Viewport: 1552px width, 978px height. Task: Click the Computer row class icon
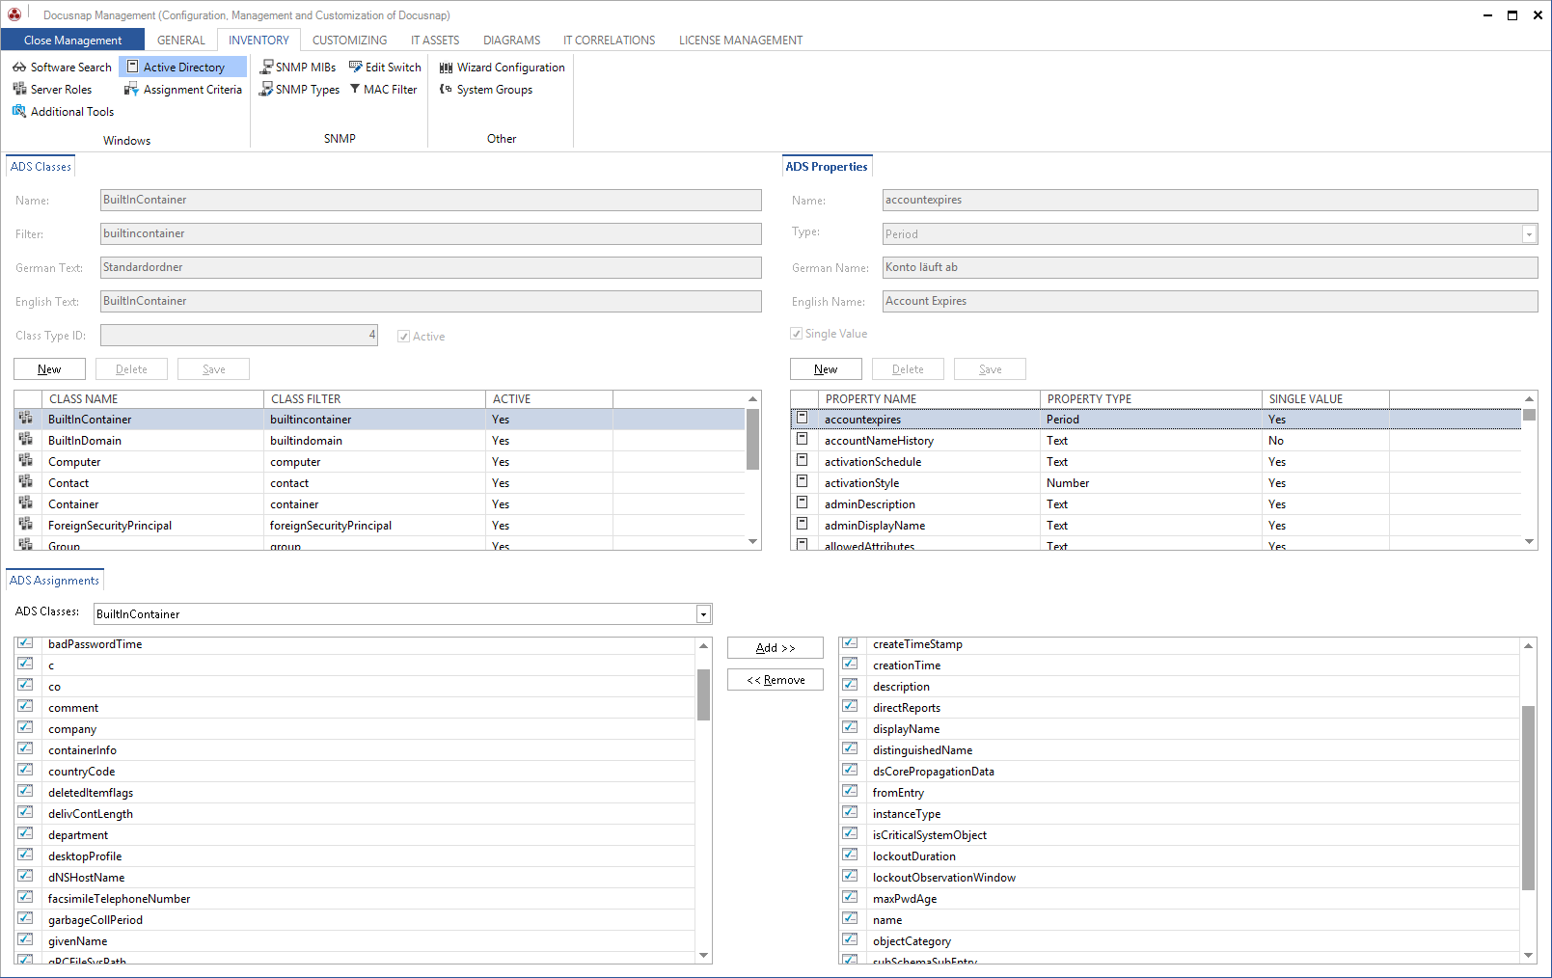(x=26, y=461)
